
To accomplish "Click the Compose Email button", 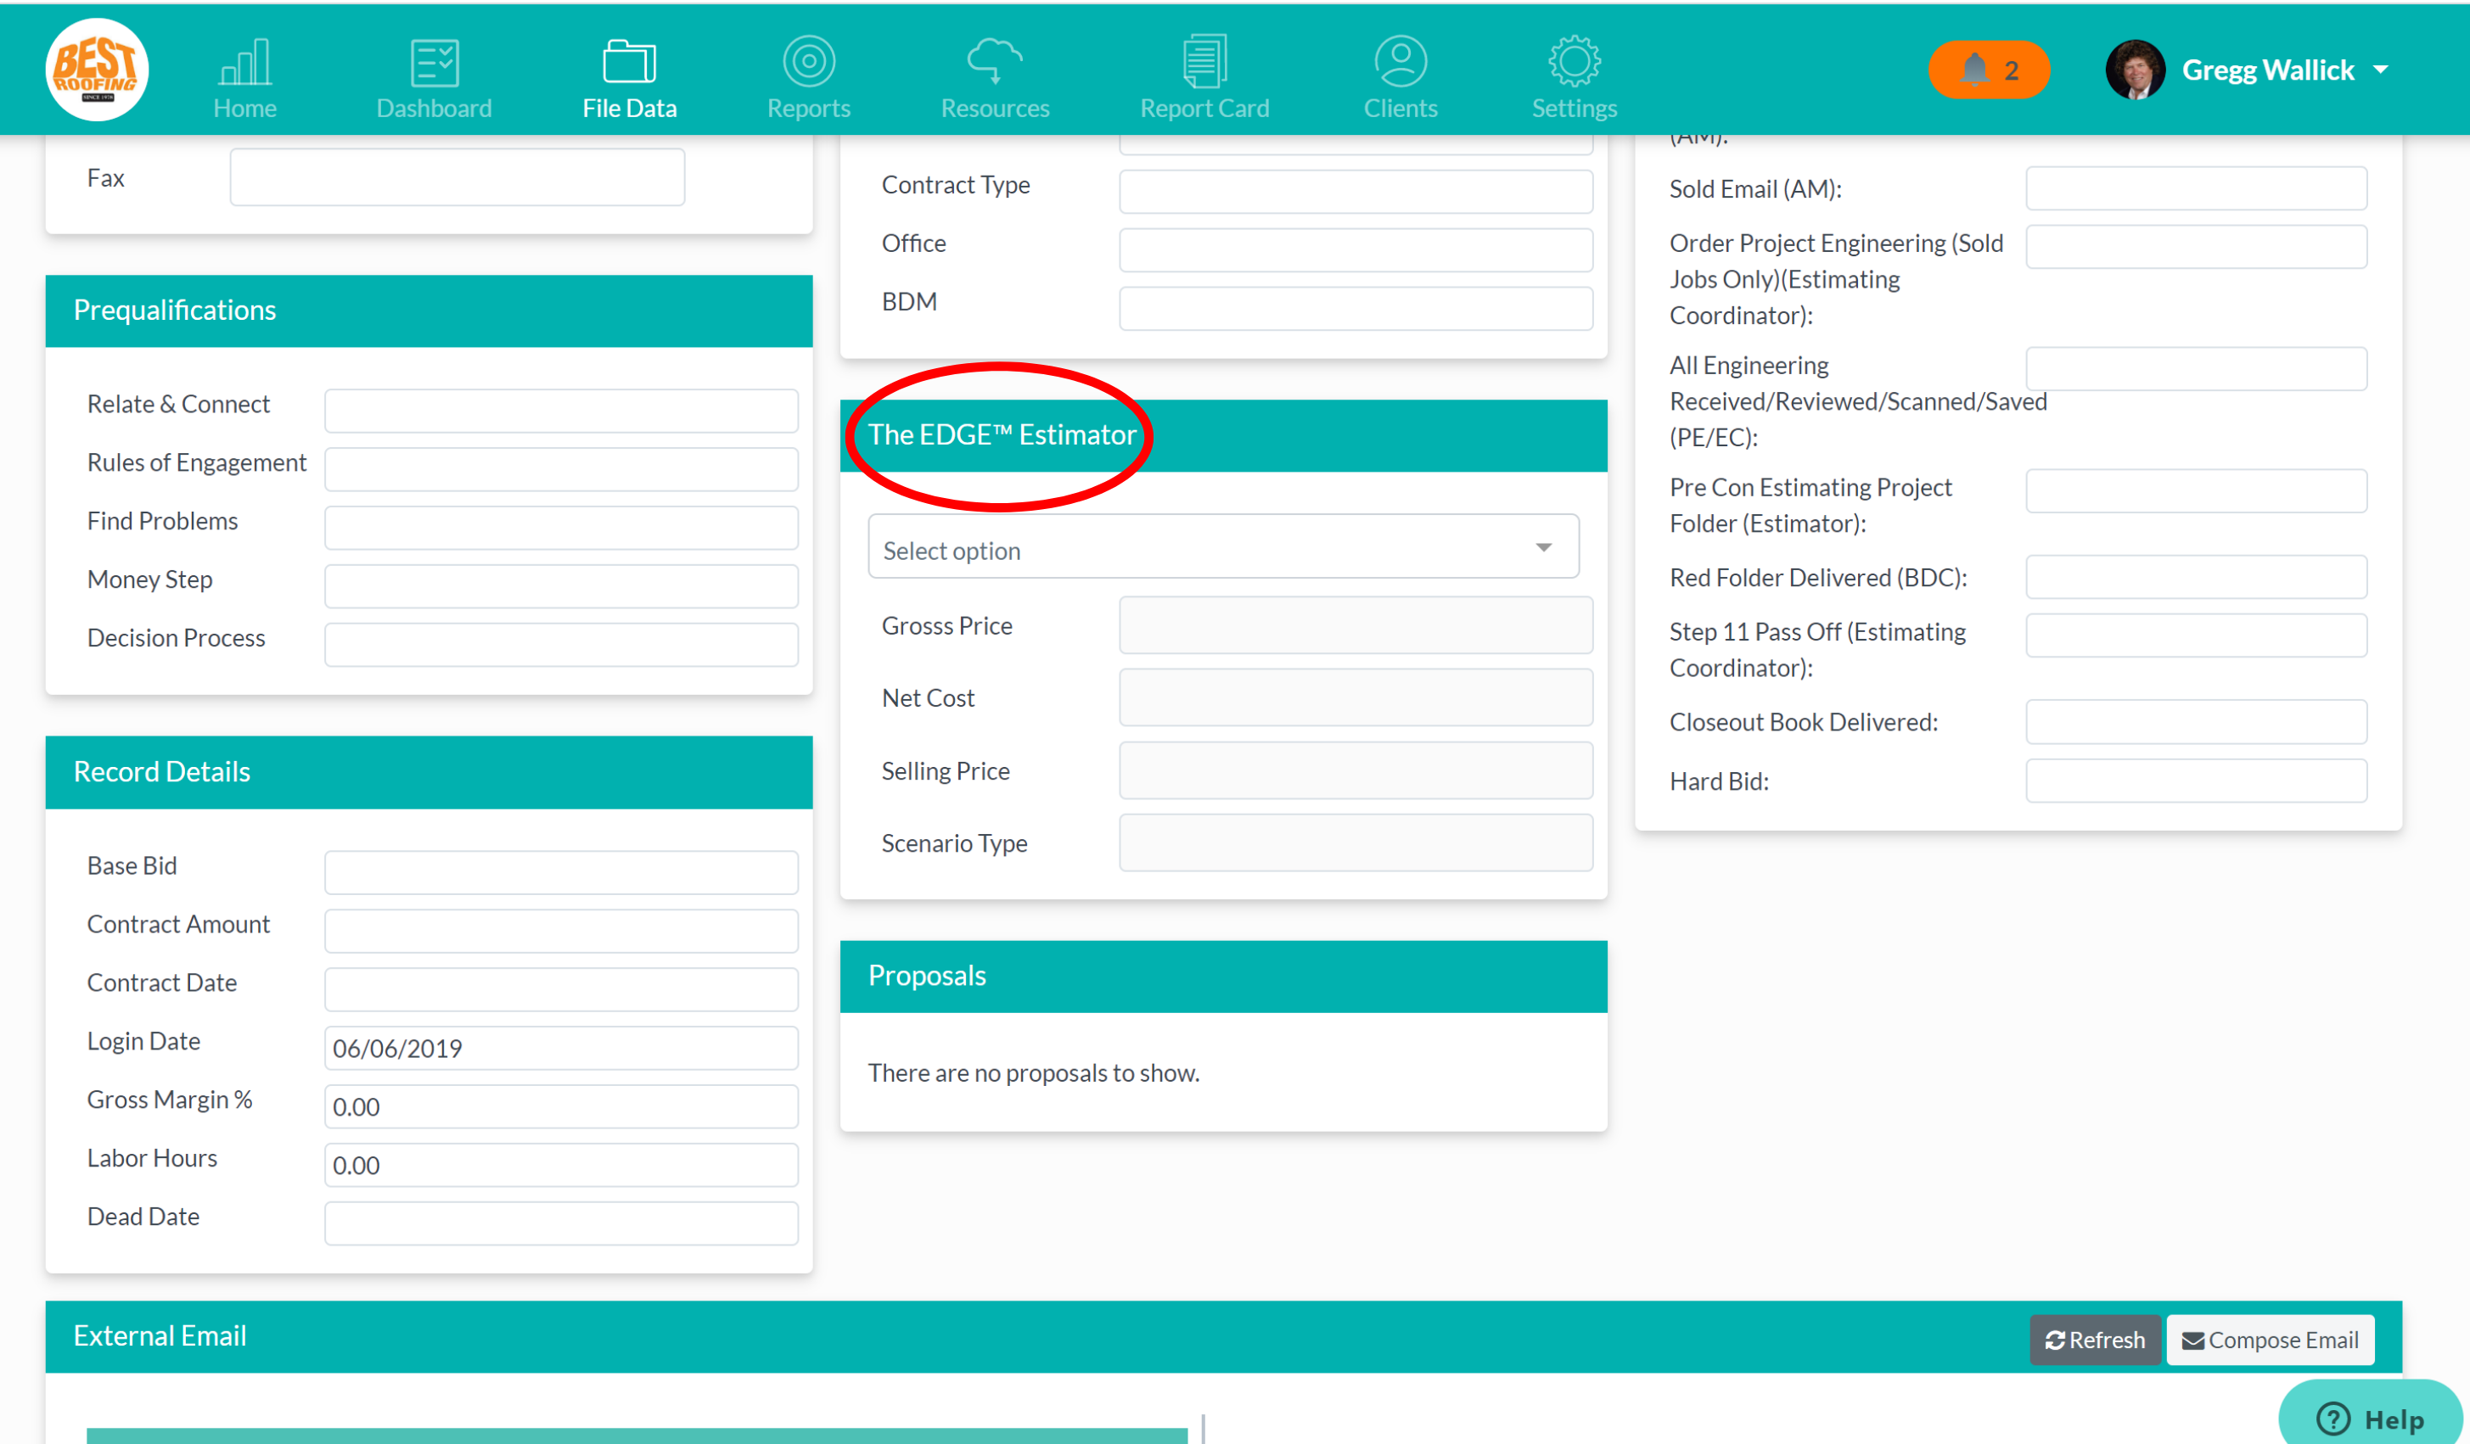I will point(2270,1339).
